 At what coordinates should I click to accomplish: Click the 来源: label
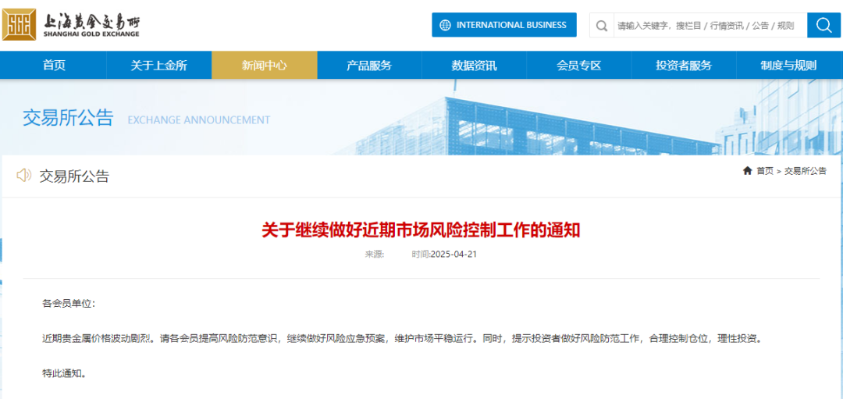click(x=375, y=255)
